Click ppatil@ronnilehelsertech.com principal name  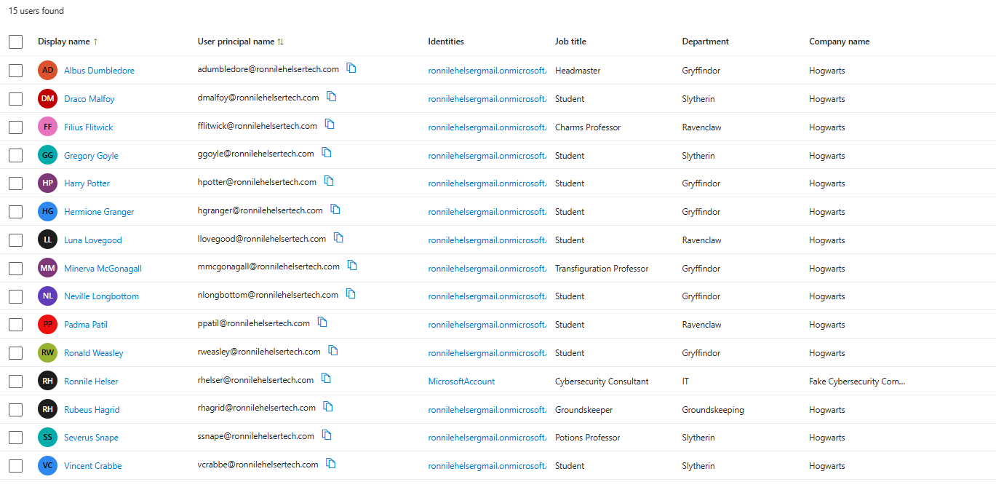[x=254, y=323]
